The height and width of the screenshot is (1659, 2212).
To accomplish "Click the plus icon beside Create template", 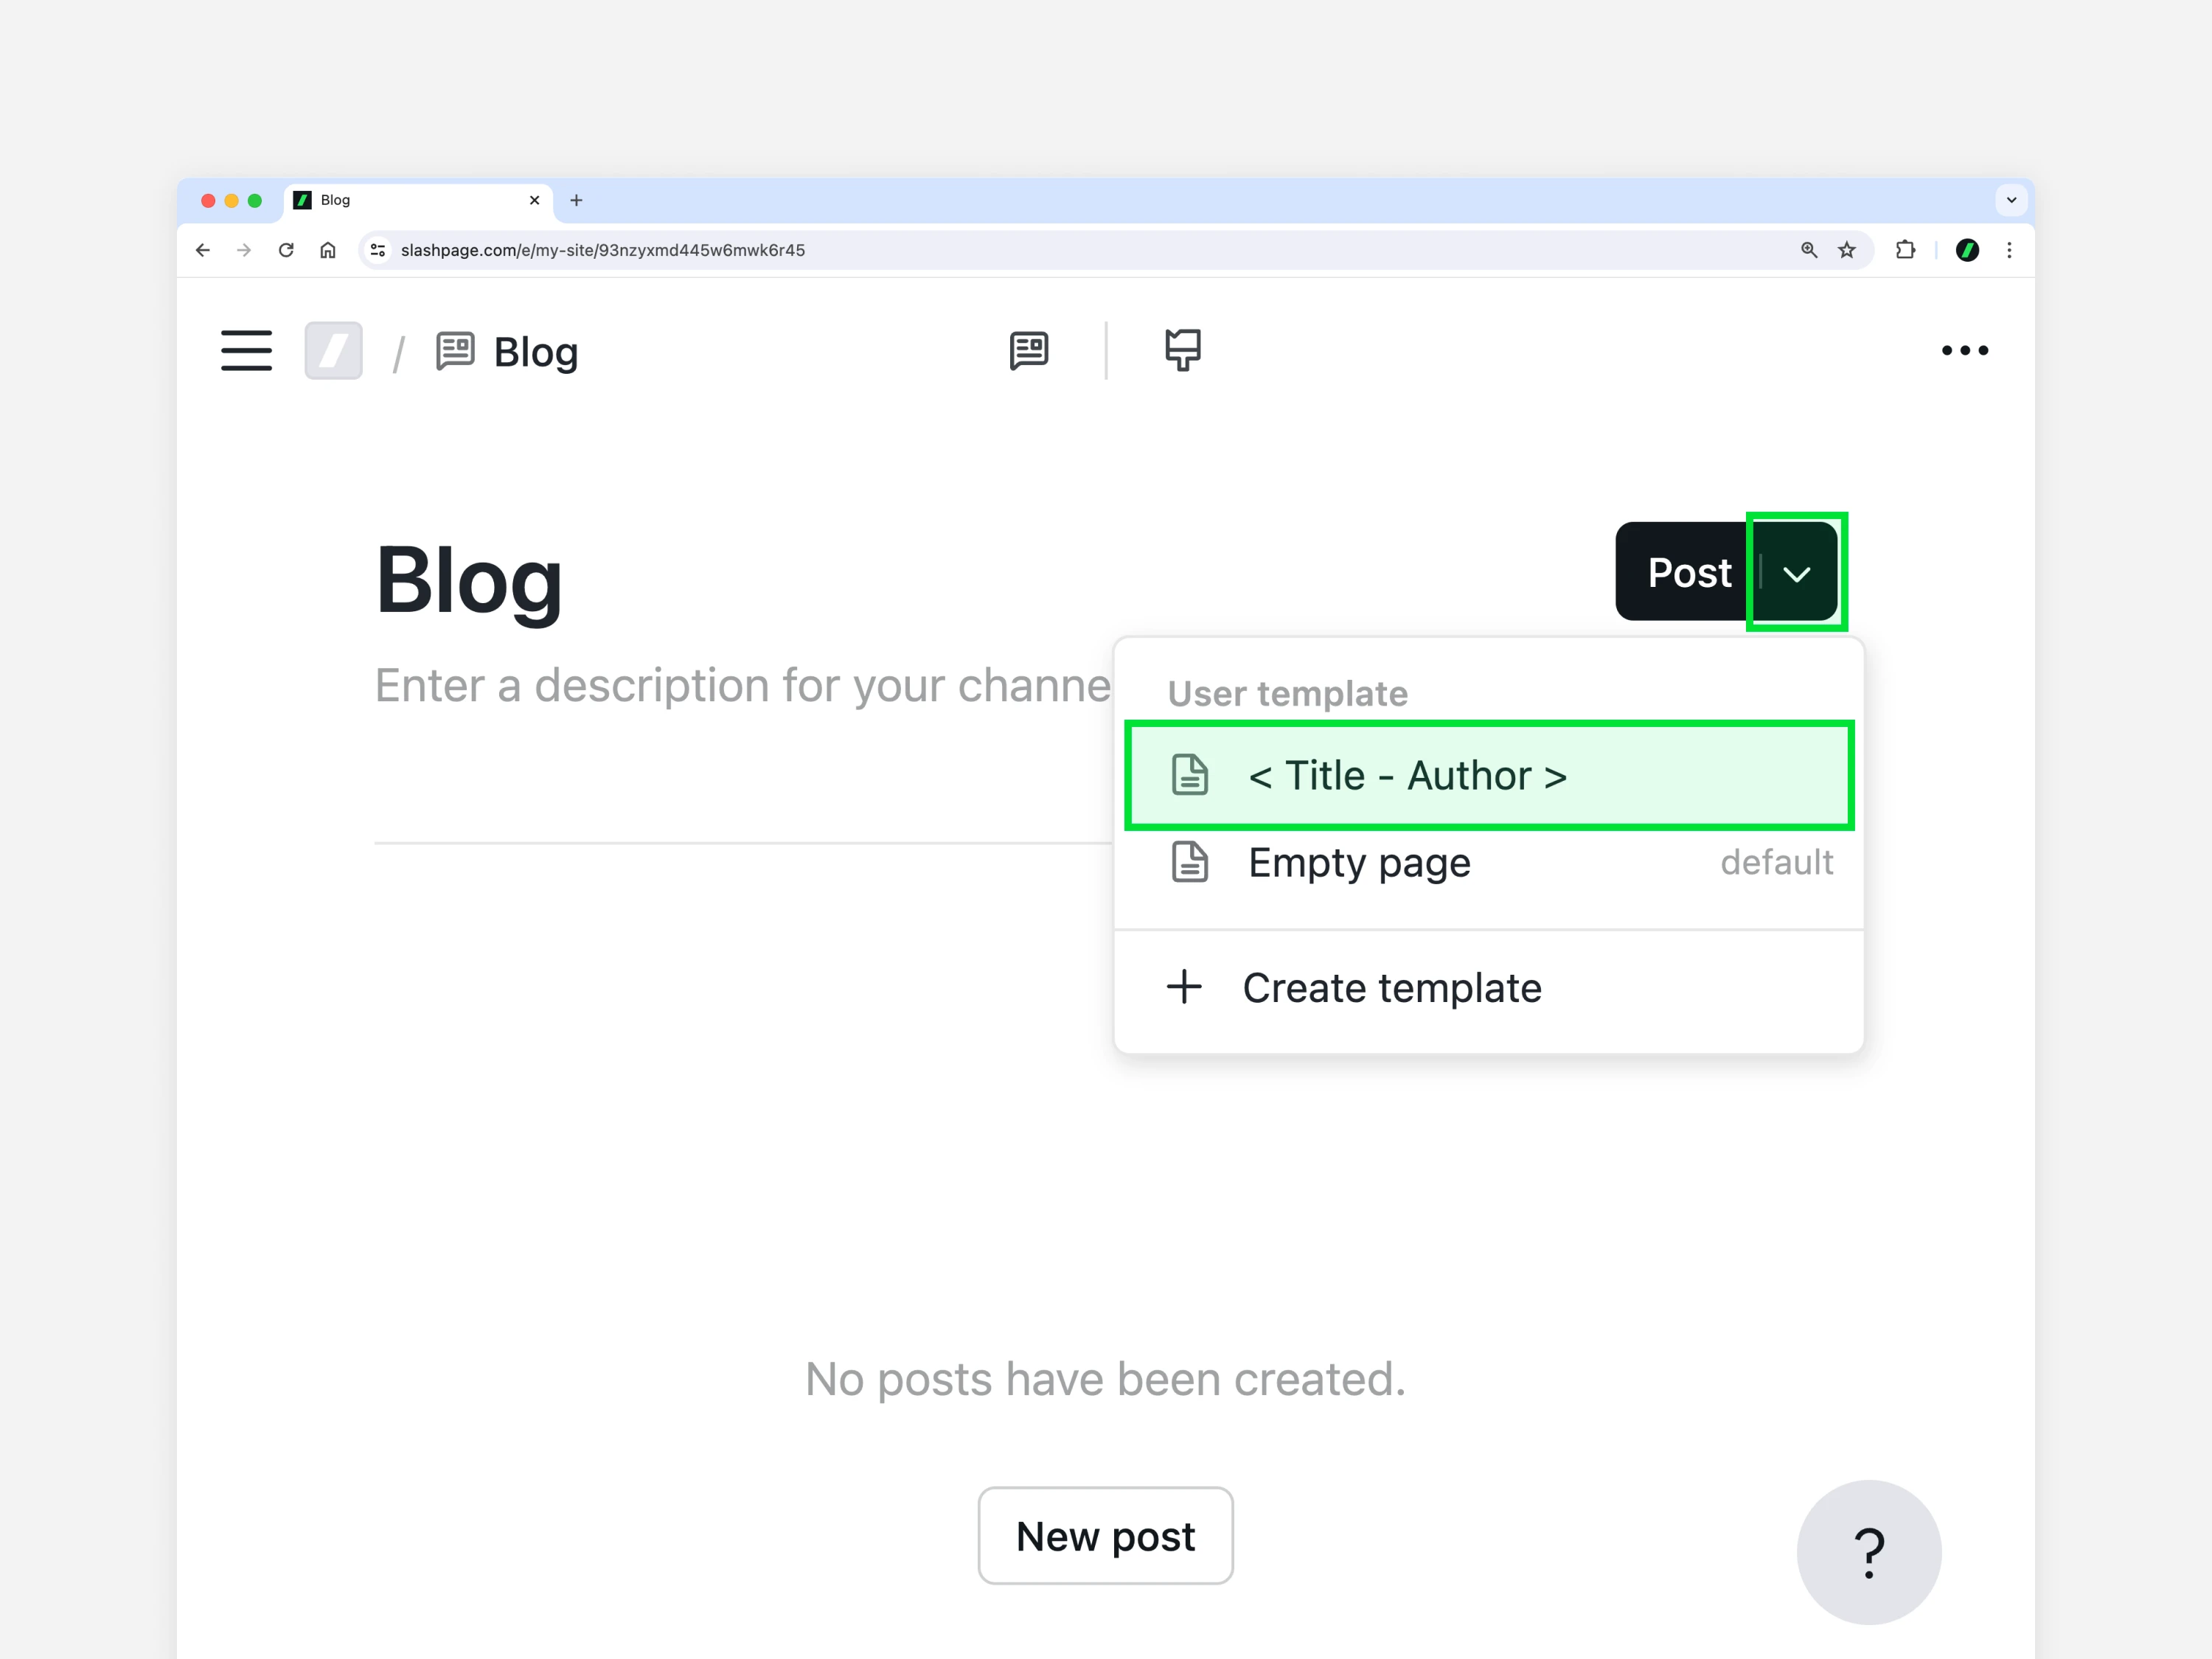I will pos(1184,987).
